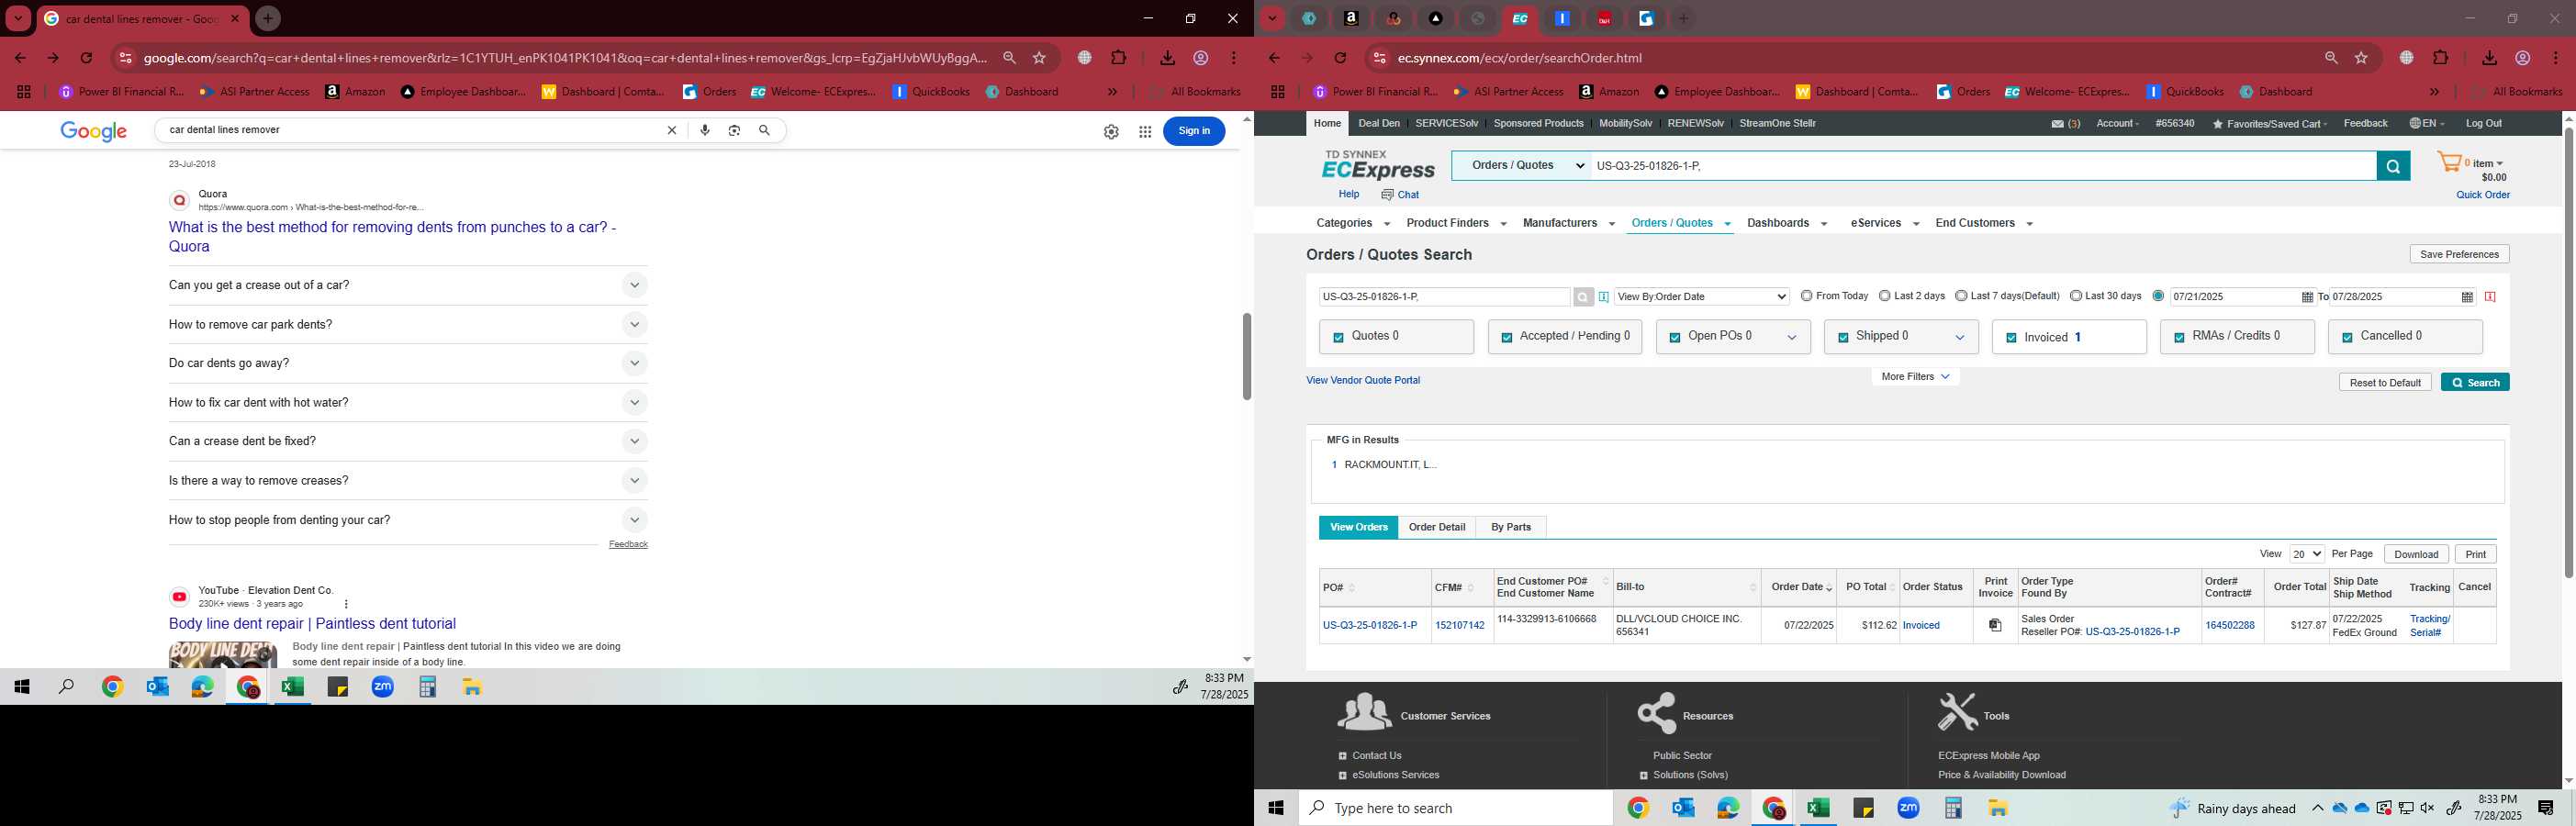This screenshot has width=2576, height=826.
Task: Expand the Open POs filter chevron
Action: click(x=1791, y=338)
